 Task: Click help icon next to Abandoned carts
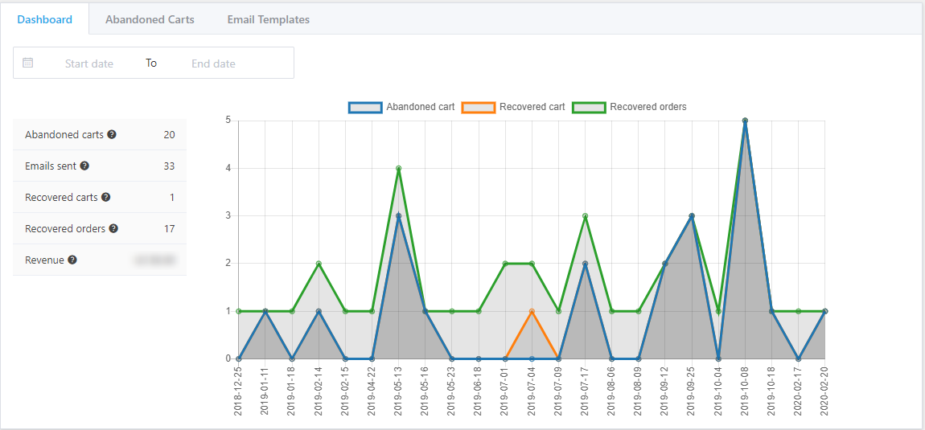tap(112, 134)
